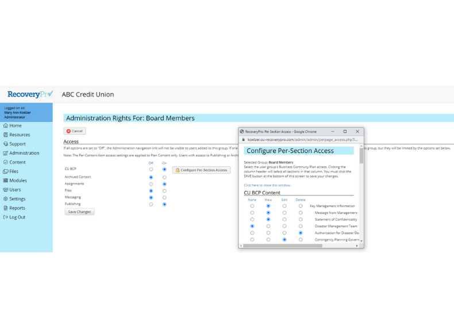Click the popup scroll left arrow
This screenshot has height=322, width=454.
241,246
